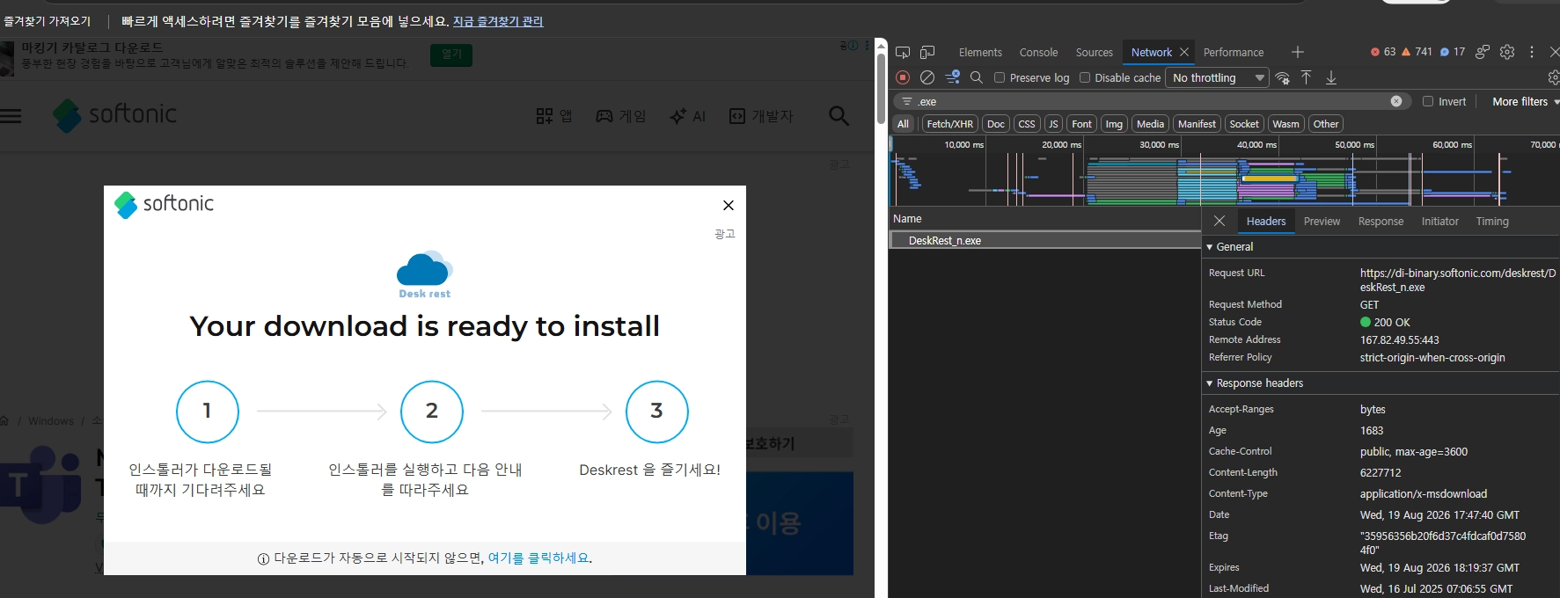Screen dimensions: 1560x598
Task: Click the 지금 즐겨찾기 관리 link
Action: click(x=498, y=21)
